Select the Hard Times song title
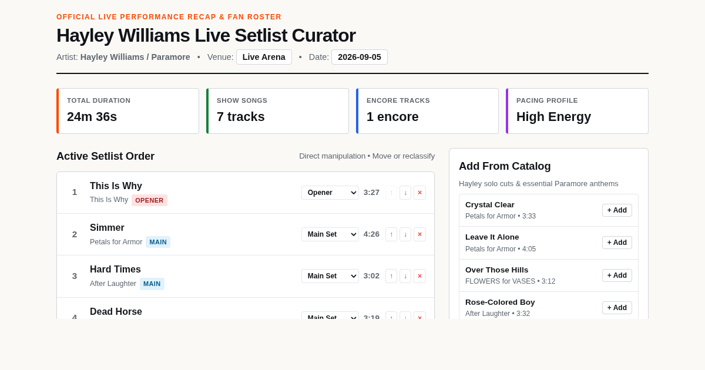Viewport: 705px width, 370px height. coord(115,270)
